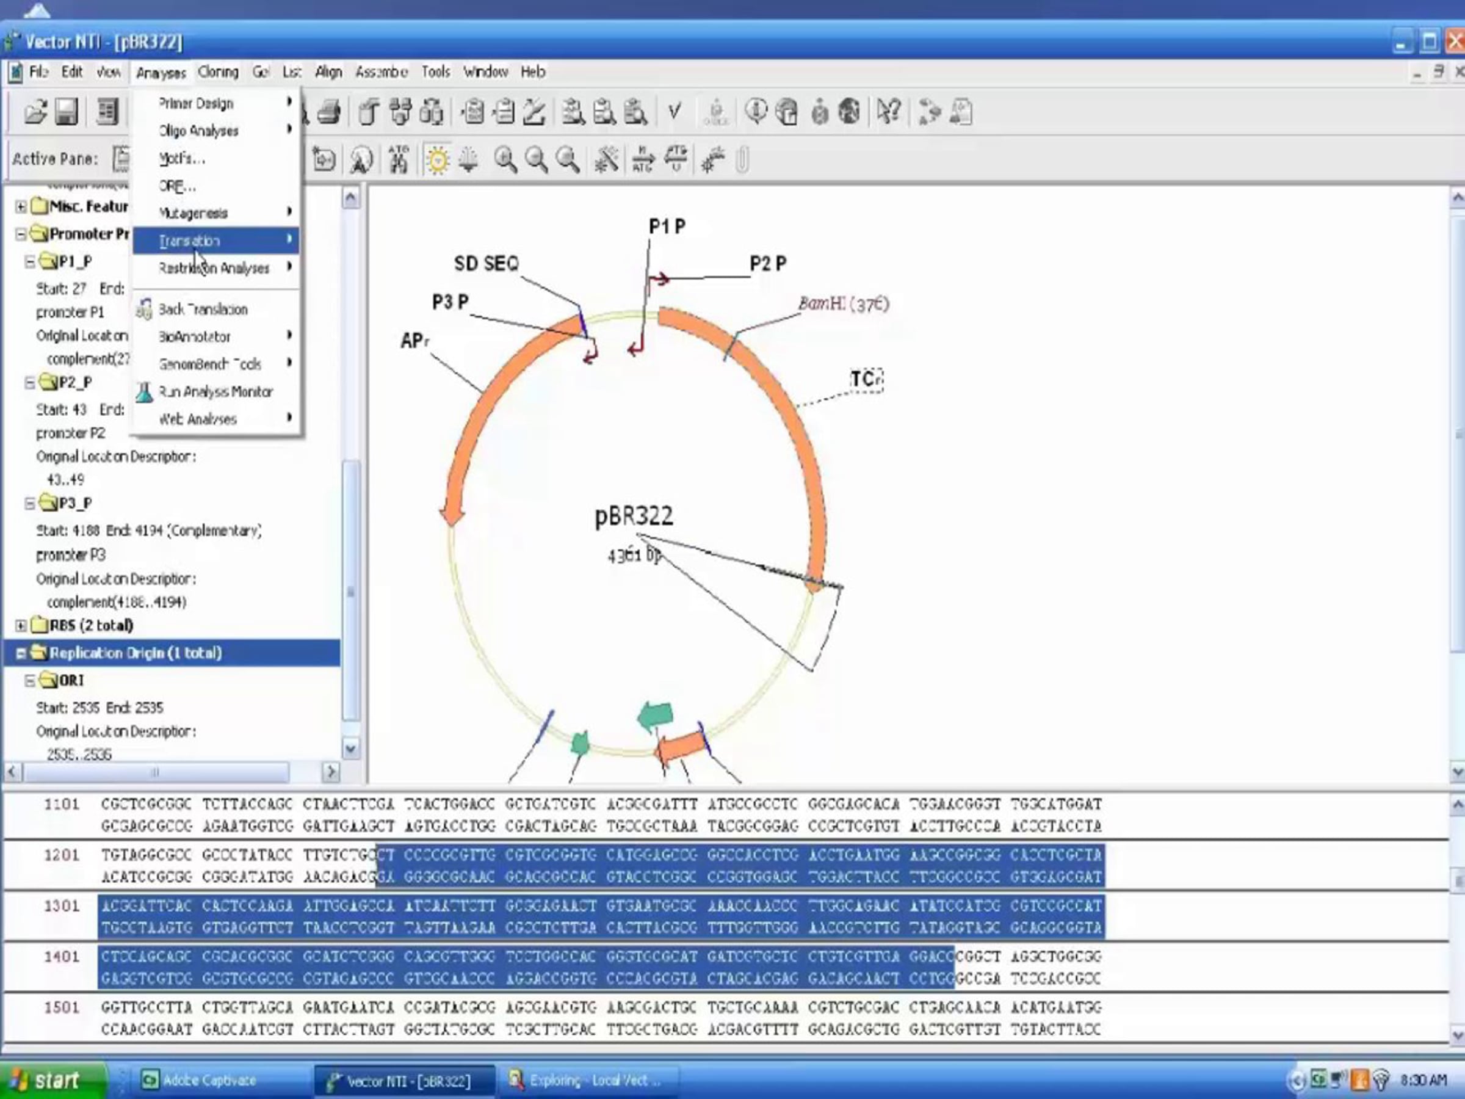Click the ORI folder icon in the tree
Image resolution: width=1465 pixels, height=1099 pixels.
click(48, 680)
